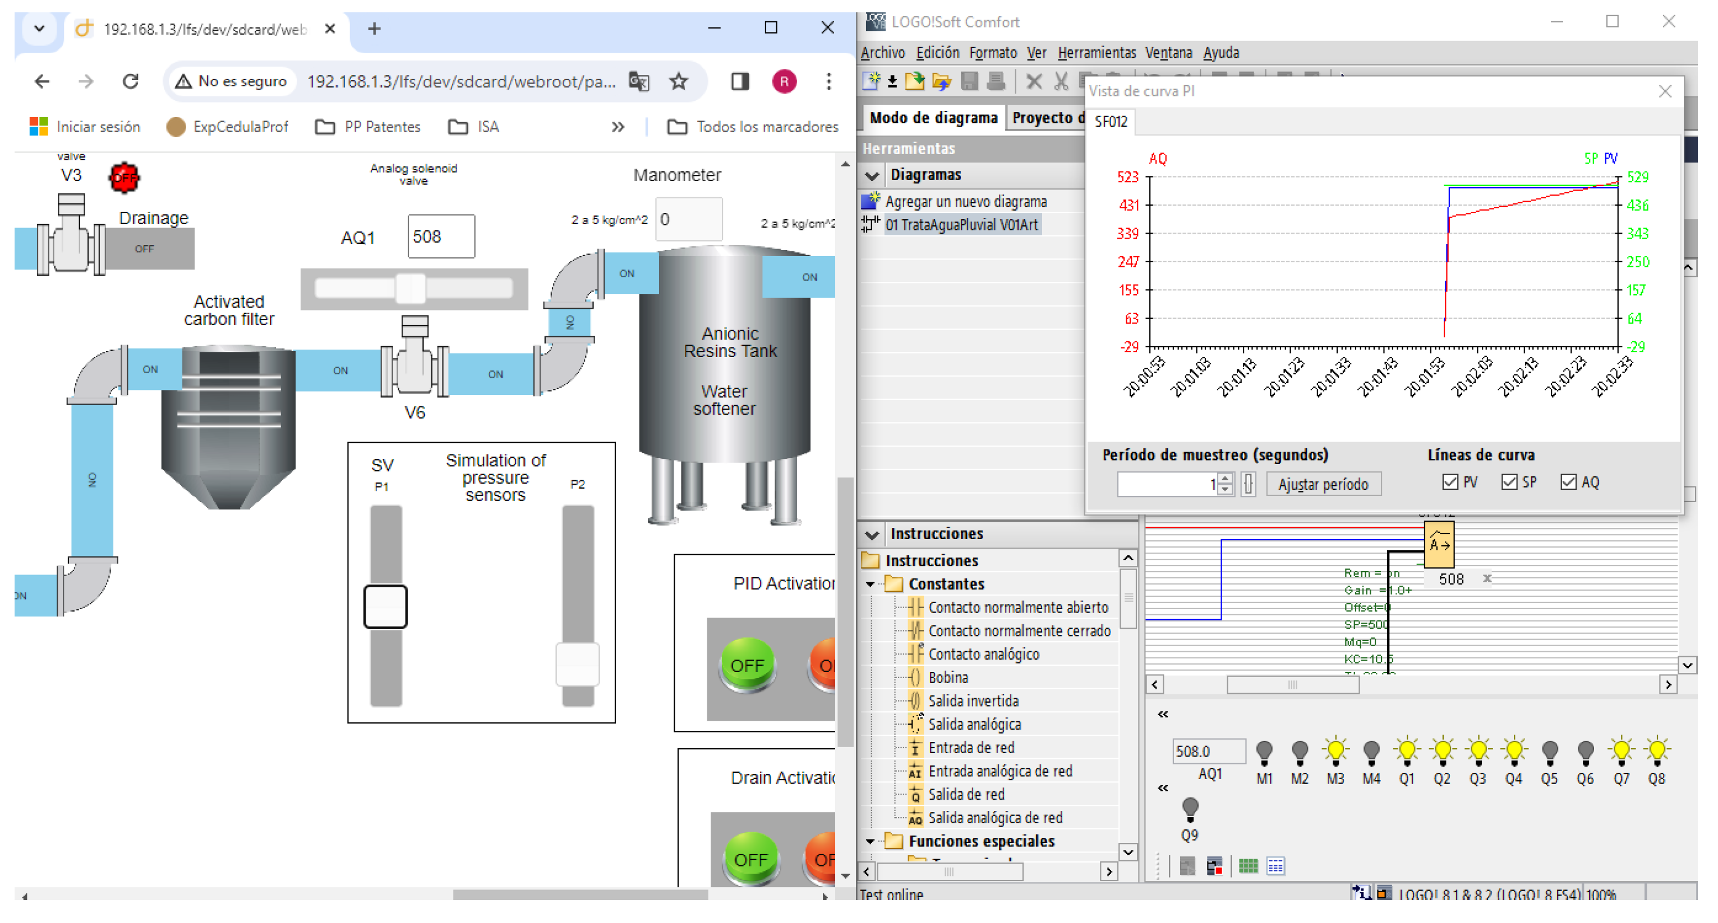This screenshot has width=1718, height=923.
Task: Click the new diagram file toolbar icon
Action: (871, 81)
